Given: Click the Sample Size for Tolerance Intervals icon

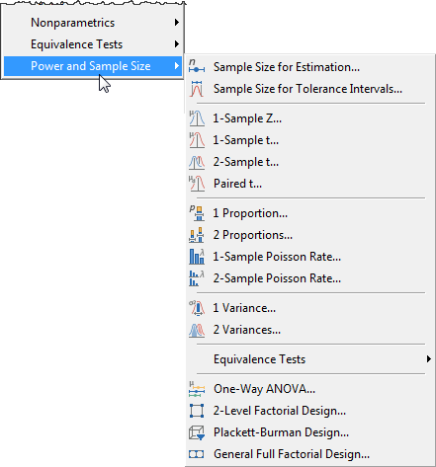Looking at the screenshot, I should [197, 89].
